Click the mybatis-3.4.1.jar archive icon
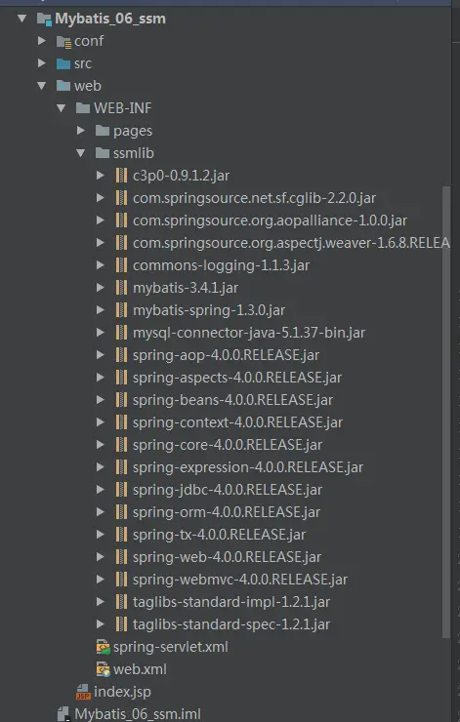The width and height of the screenshot is (460, 722). pos(122,288)
